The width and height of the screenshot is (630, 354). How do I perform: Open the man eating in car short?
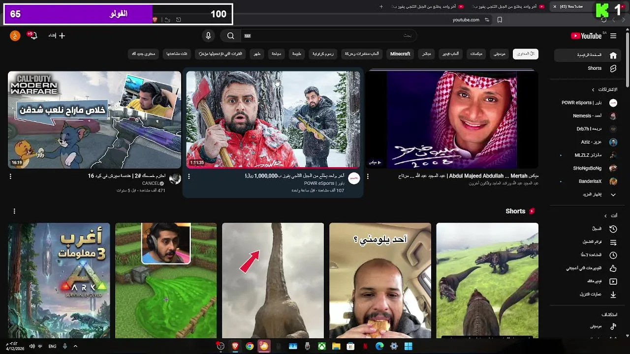click(x=380, y=280)
